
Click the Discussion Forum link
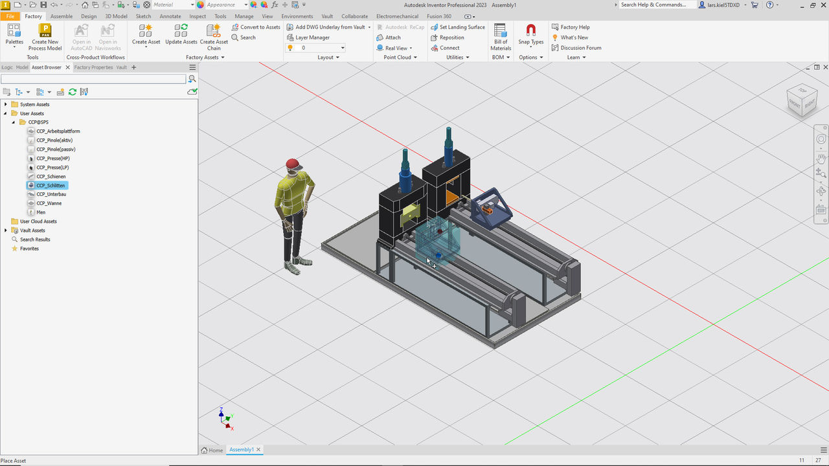coord(580,47)
